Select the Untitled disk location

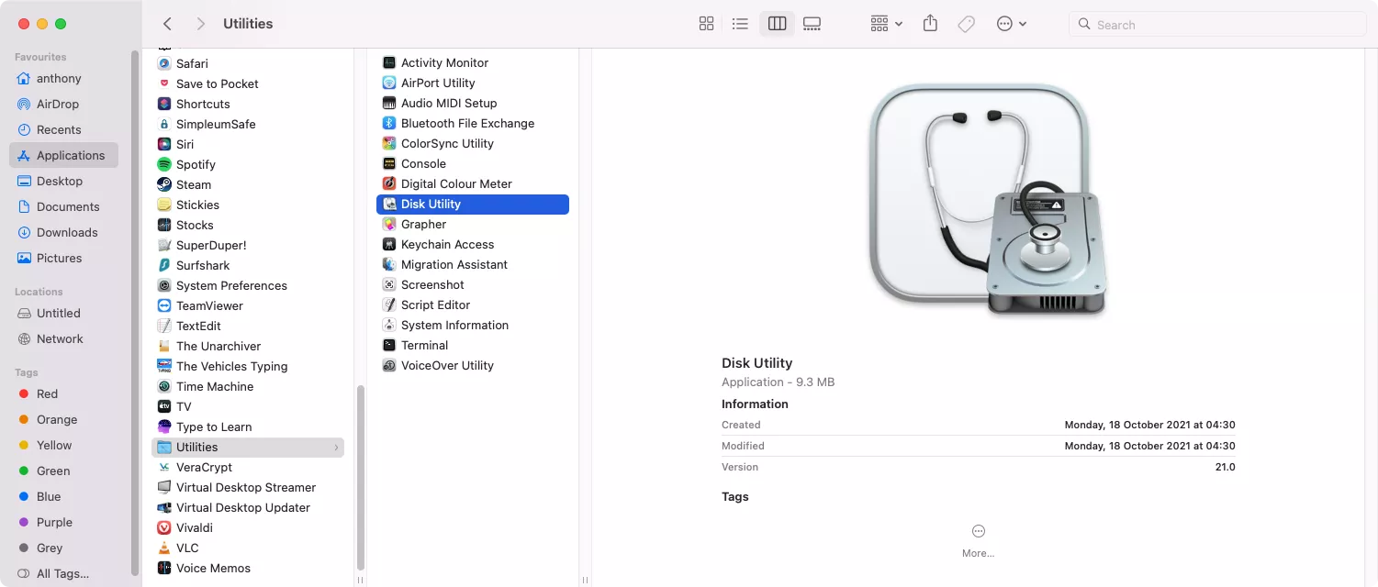coord(63,313)
